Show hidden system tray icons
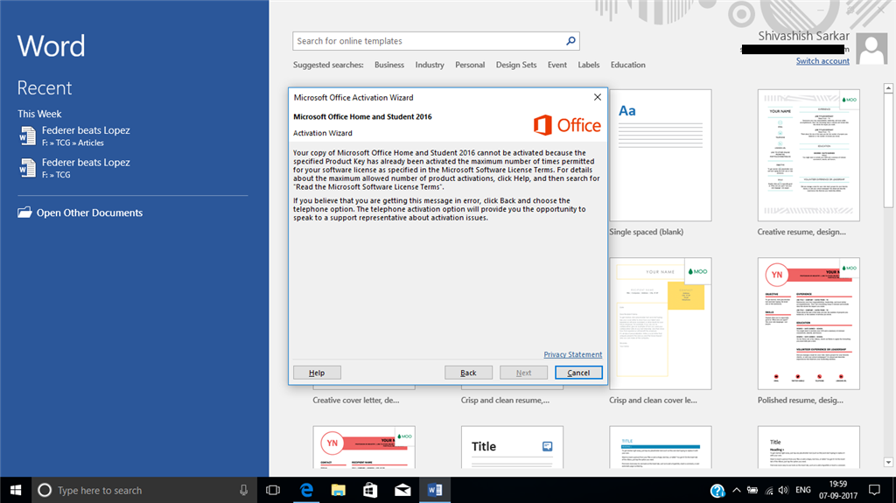This screenshot has width=896, height=503. 737,490
